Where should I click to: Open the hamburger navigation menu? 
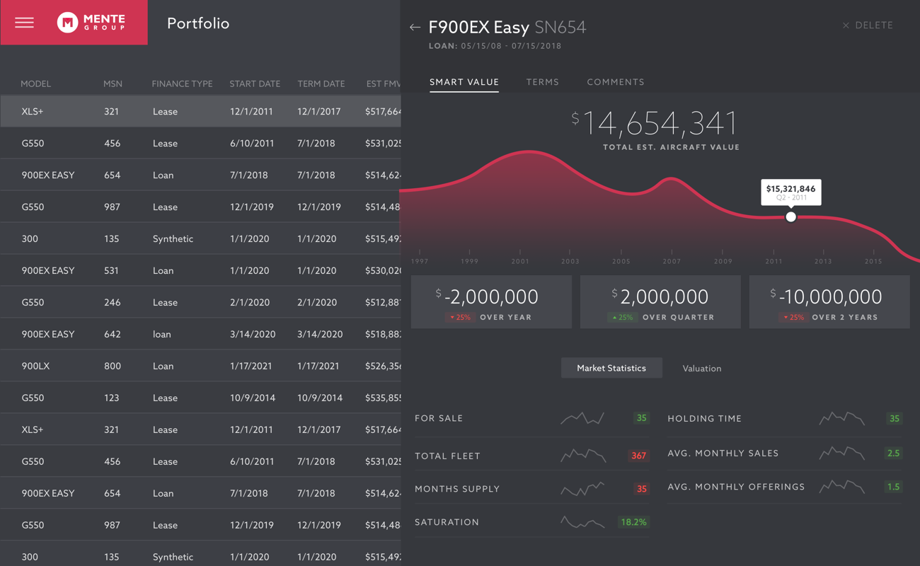[24, 23]
